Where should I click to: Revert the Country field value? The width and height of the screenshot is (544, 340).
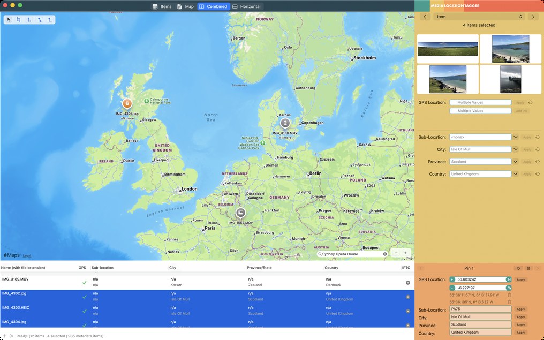(538, 174)
